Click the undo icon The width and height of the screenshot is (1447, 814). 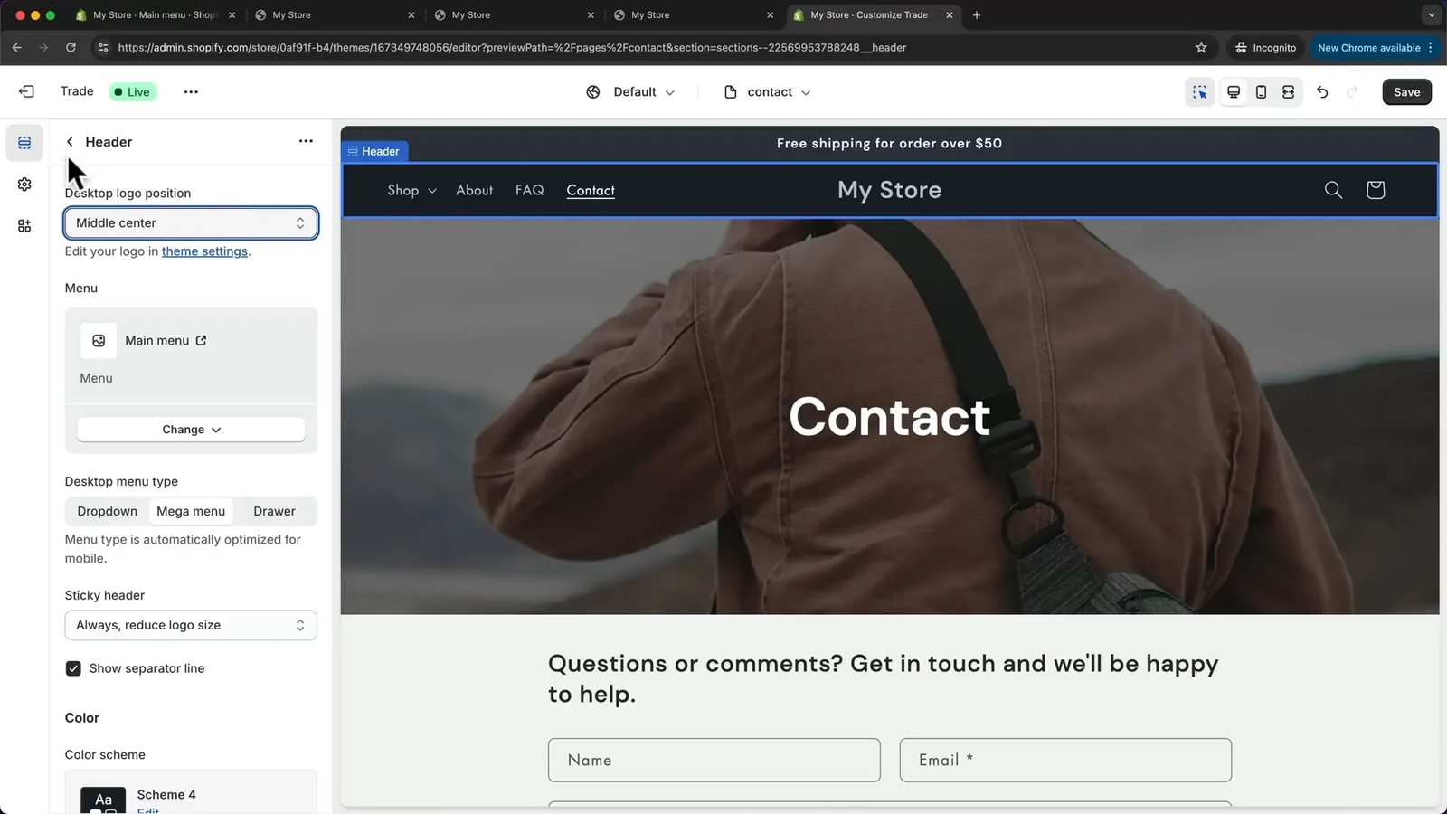pos(1322,92)
